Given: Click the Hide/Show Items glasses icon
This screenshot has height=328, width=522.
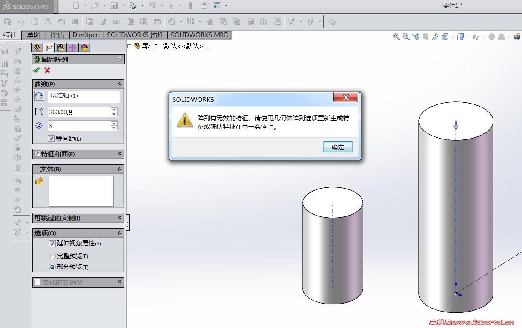Looking at the screenshot, I should (x=476, y=37).
